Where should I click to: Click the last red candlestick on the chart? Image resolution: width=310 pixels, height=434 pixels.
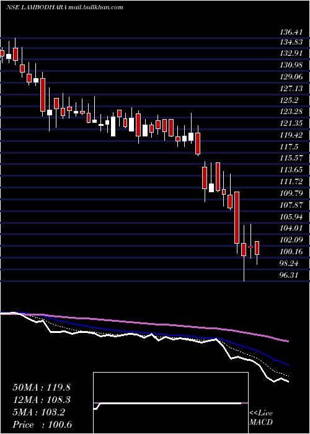pyautogui.click(x=257, y=248)
